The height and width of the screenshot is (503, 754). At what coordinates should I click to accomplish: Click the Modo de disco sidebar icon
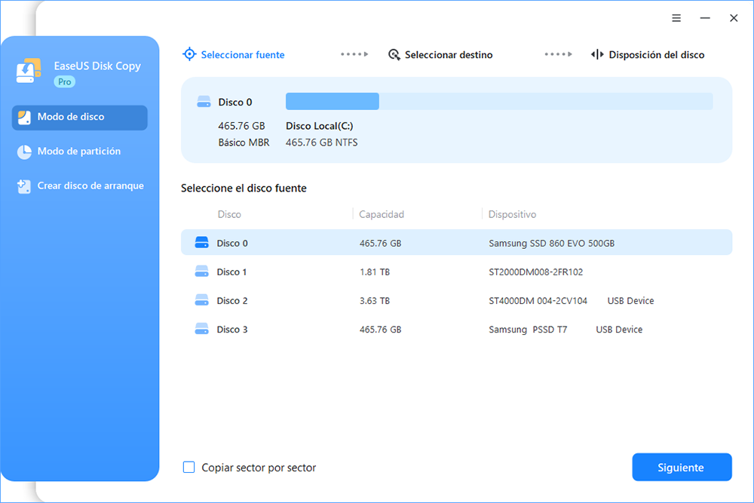click(x=24, y=118)
